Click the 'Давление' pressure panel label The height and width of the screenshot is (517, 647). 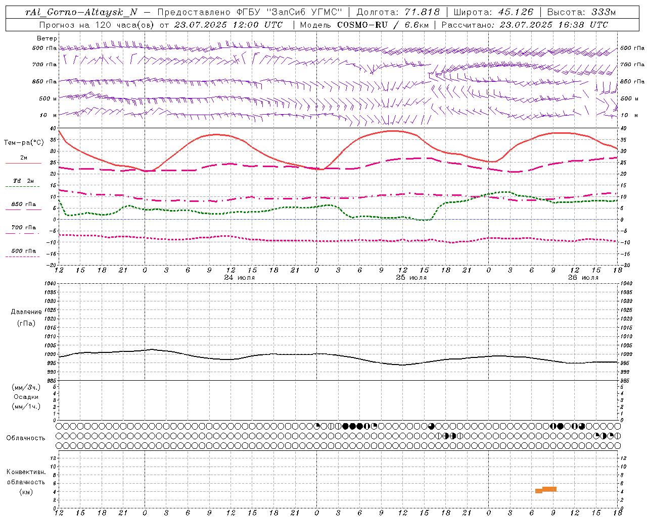(x=26, y=312)
